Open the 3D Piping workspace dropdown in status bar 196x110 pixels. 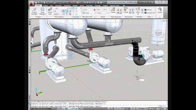[x=141, y=109]
